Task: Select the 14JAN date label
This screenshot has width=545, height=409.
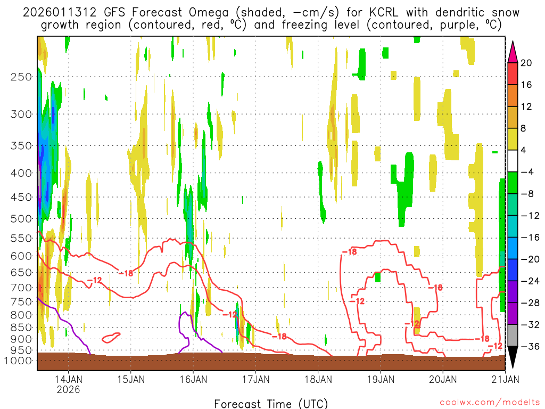Action: tap(69, 379)
